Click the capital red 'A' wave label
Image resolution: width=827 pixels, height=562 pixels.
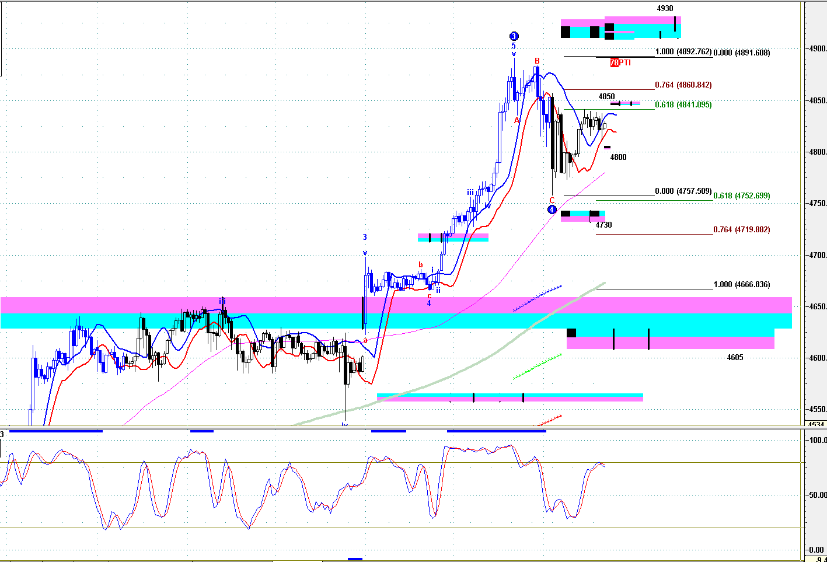tap(517, 120)
